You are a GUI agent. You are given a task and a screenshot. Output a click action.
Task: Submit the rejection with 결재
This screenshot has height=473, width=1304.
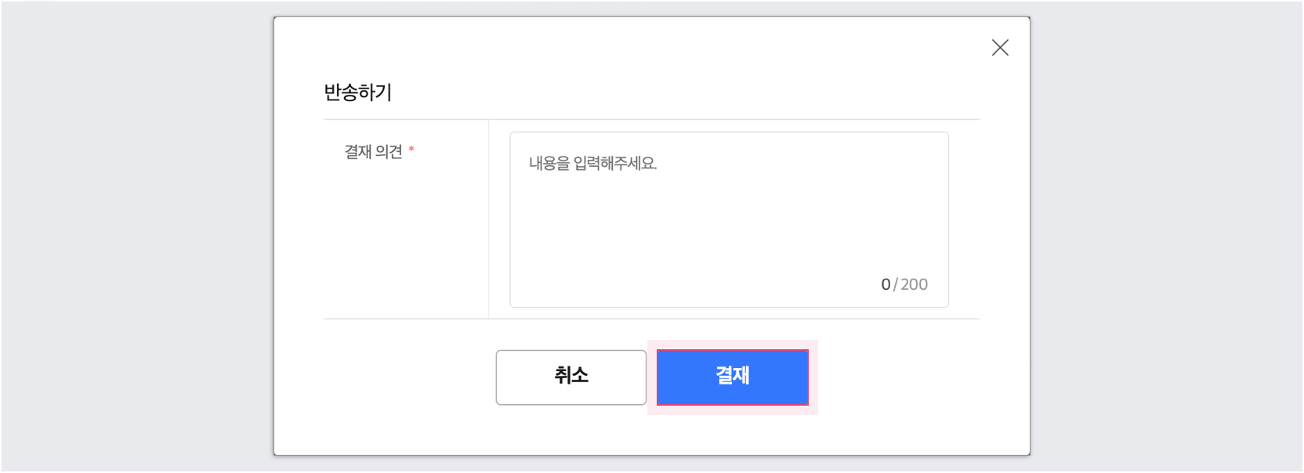pyautogui.click(x=732, y=377)
